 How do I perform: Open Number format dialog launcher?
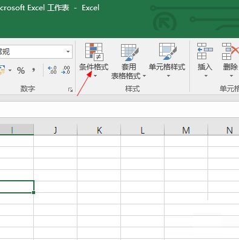pos(70,89)
